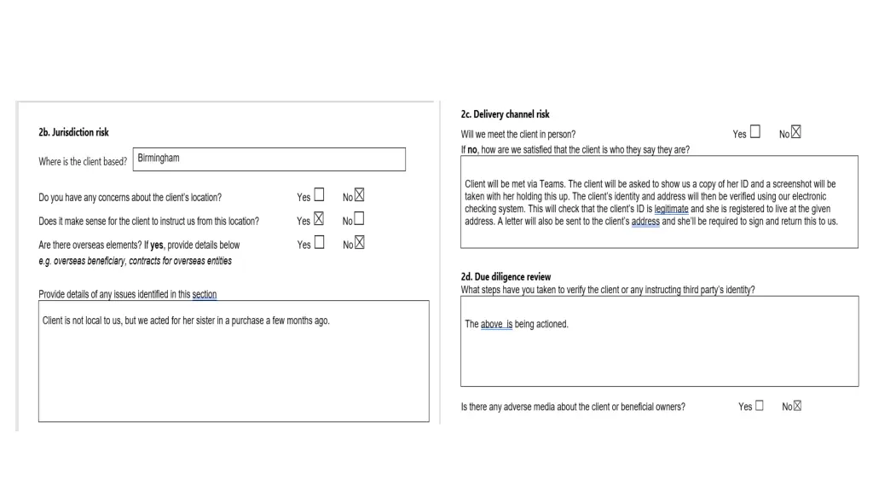Click the underlined word 'section'
This screenshot has width=873, height=491.
(205, 295)
